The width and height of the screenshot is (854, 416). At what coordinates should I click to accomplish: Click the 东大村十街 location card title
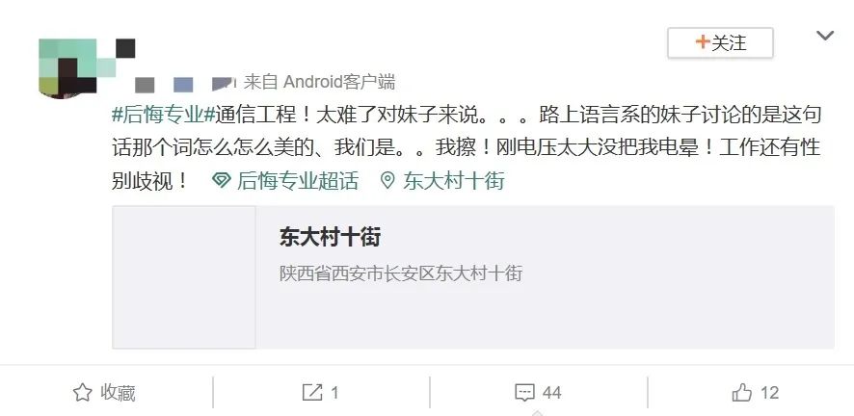pyautogui.click(x=330, y=237)
